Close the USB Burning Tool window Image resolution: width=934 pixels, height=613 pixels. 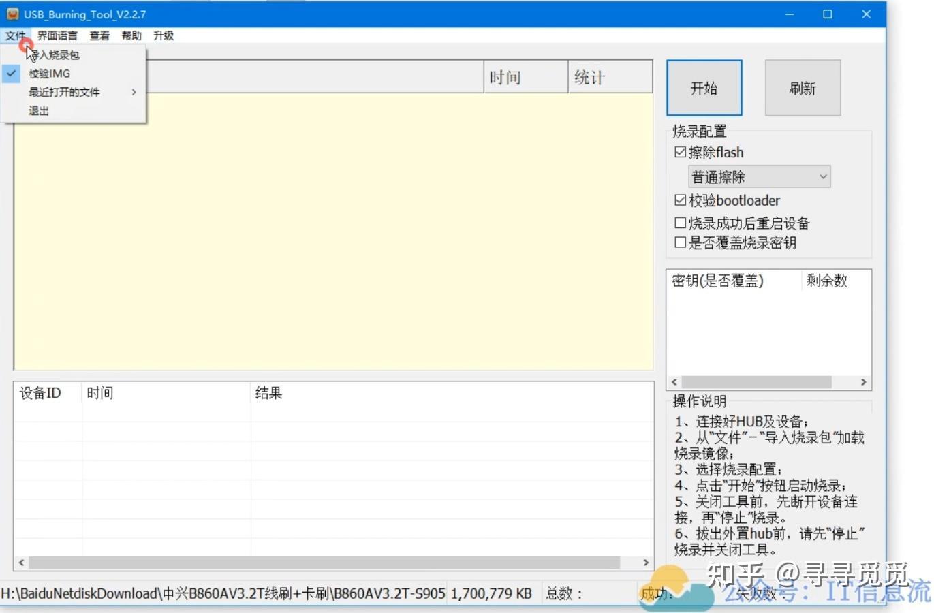tap(866, 14)
